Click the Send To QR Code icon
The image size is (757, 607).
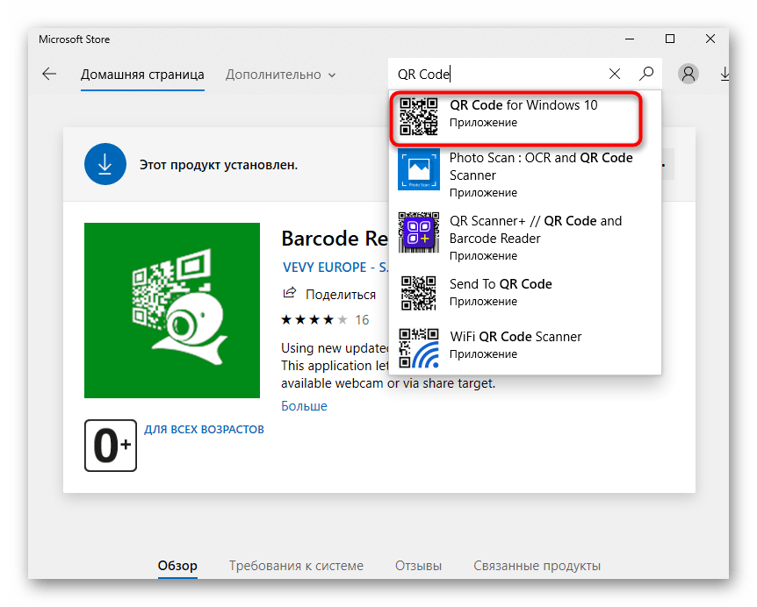419,293
